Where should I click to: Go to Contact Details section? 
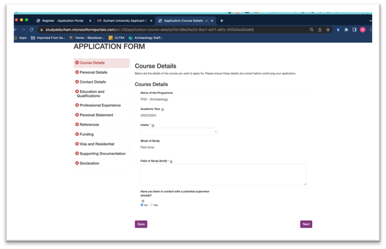tap(102, 82)
